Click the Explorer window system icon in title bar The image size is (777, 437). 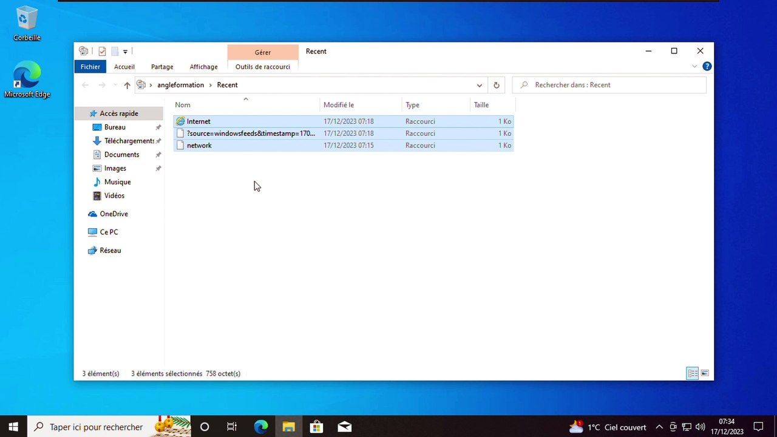coord(84,52)
